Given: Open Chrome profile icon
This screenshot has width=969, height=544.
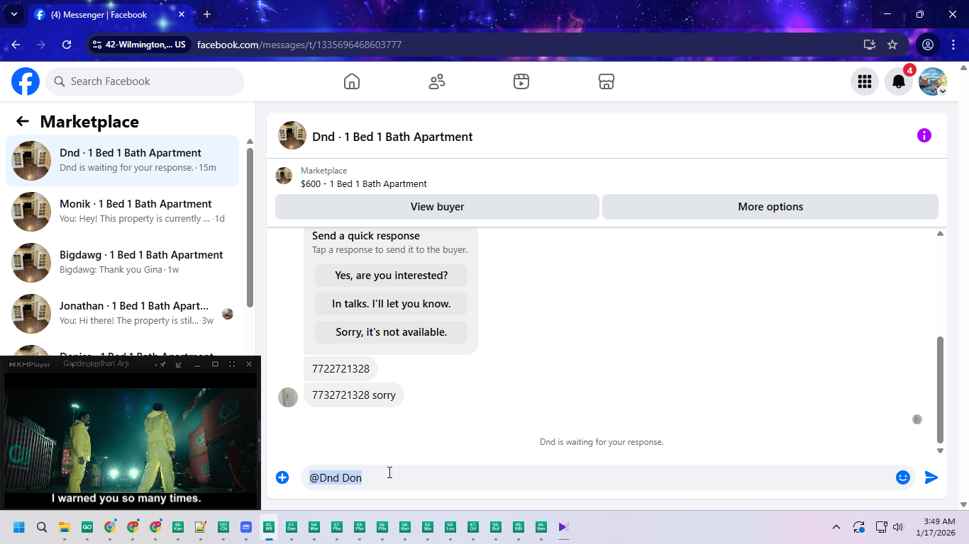Looking at the screenshot, I should click(x=927, y=45).
